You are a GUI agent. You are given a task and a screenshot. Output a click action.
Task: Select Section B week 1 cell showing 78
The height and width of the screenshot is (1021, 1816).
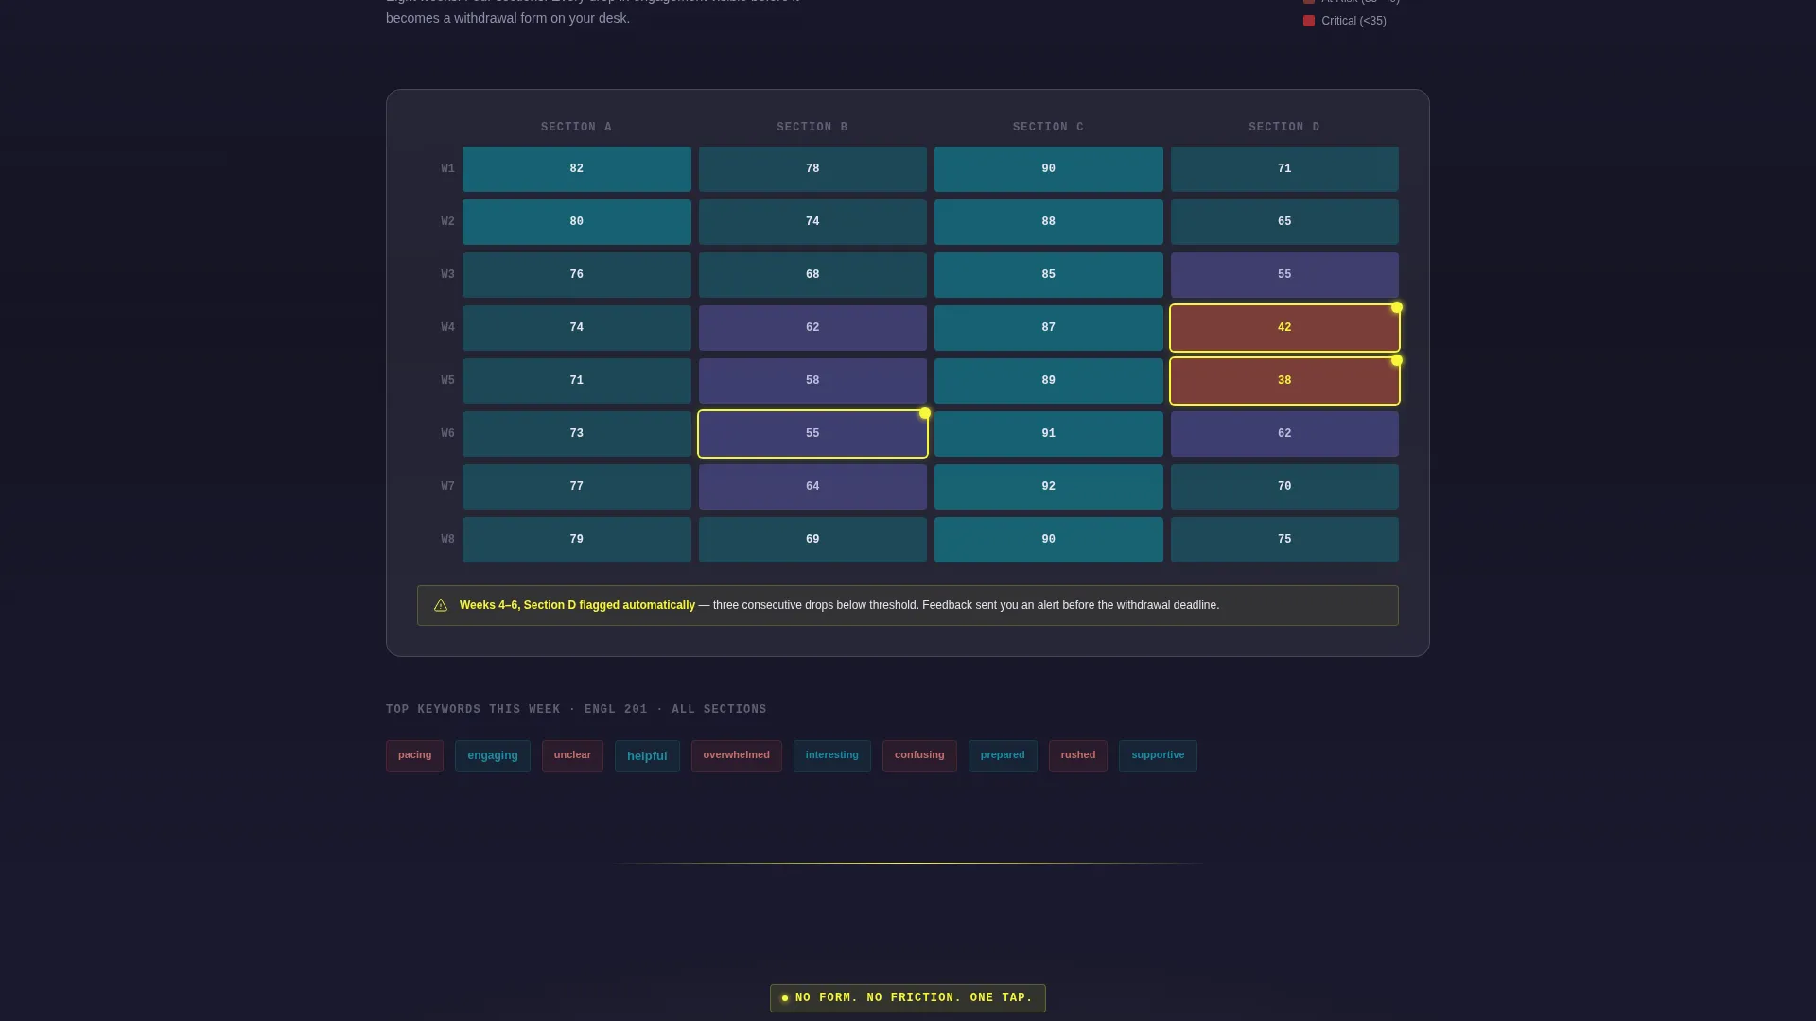pos(812,169)
